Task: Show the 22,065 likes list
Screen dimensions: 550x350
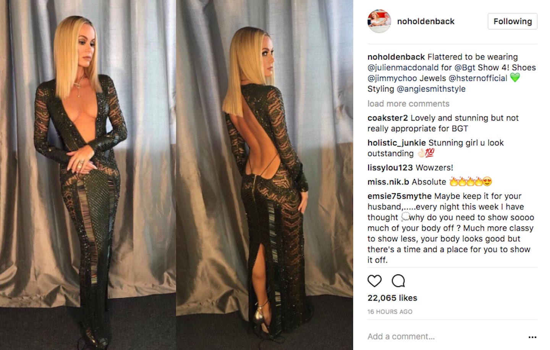Action: (392, 298)
